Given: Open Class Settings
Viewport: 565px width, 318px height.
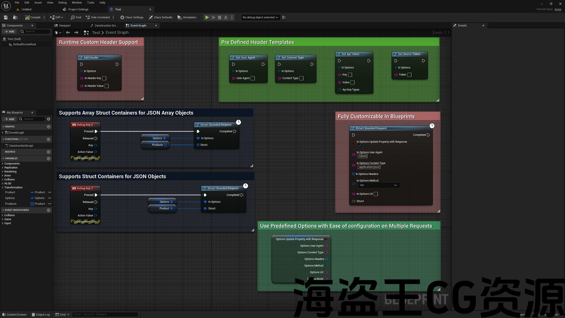Looking at the screenshot, I should (132, 17).
